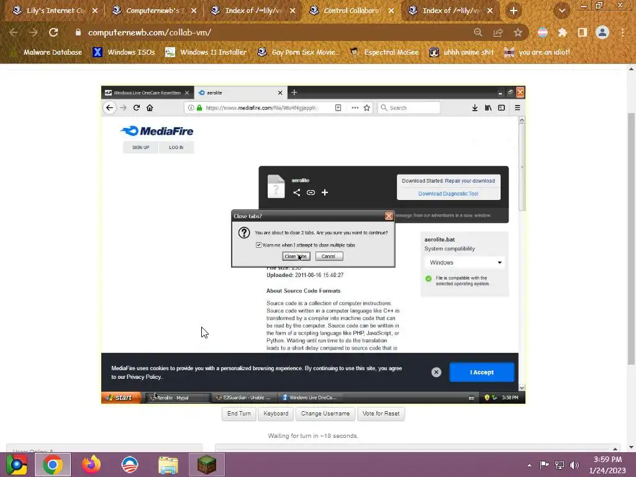The image size is (636, 477).
Task: Click I Accept cookies button
Action: point(482,372)
